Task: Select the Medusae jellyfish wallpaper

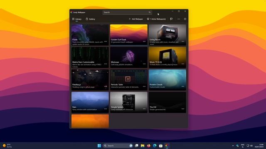Action: 129,57
